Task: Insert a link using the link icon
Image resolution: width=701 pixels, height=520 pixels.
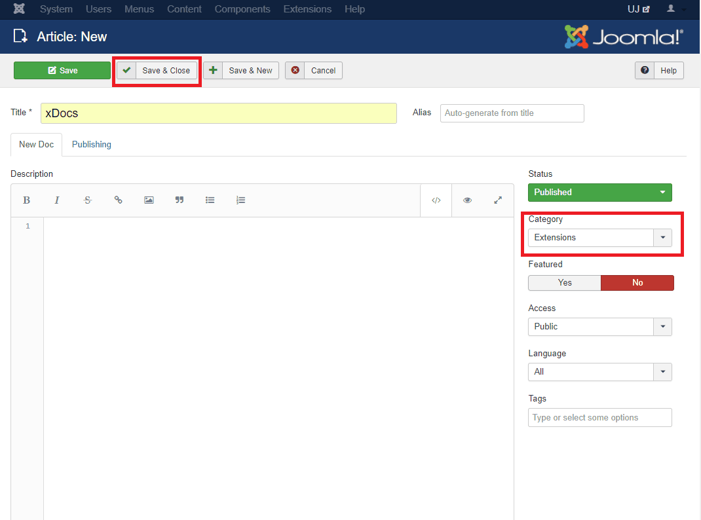Action: (x=119, y=200)
